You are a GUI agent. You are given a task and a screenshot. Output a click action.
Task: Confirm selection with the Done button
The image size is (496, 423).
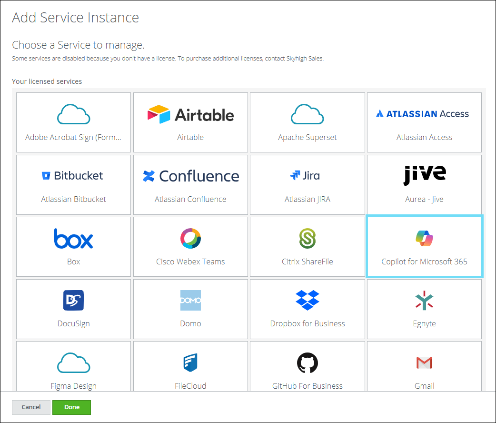72,407
